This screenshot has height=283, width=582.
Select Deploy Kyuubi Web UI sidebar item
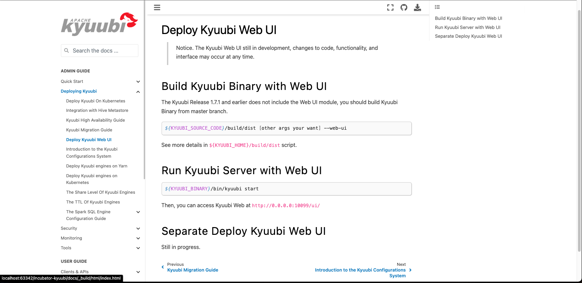pos(89,140)
